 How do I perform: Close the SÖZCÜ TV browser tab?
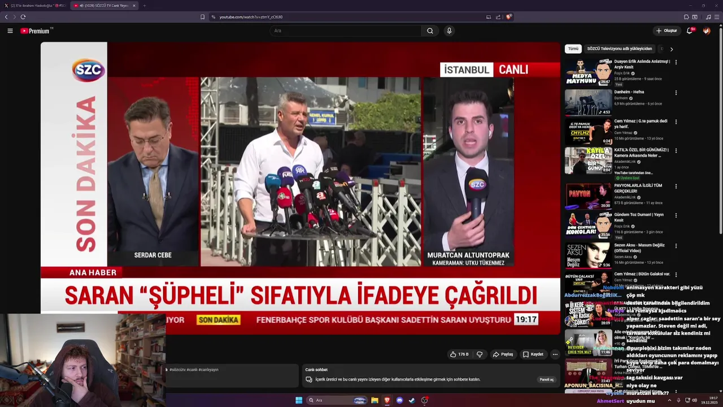click(134, 5)
